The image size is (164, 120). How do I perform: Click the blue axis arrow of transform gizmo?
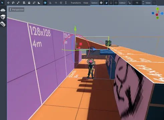(95, 49)
